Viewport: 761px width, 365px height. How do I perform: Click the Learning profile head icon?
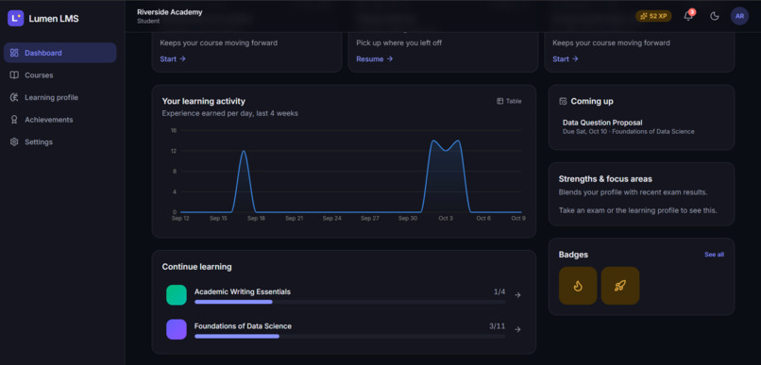pos(14,97)
